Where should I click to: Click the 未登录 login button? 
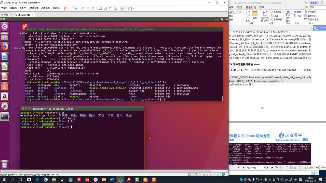(x=313, y=3)
